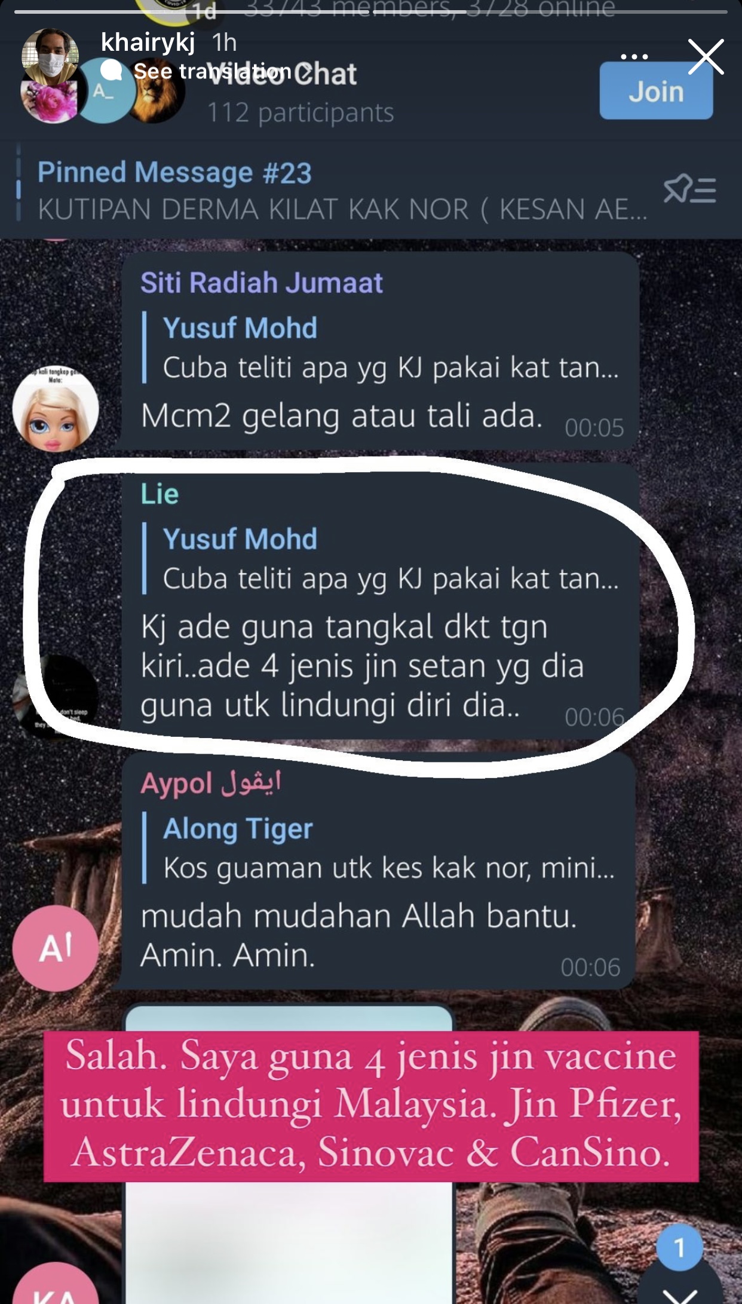742x1304 pixels.
Task: Open khairykj username
Action: point(148,42)
